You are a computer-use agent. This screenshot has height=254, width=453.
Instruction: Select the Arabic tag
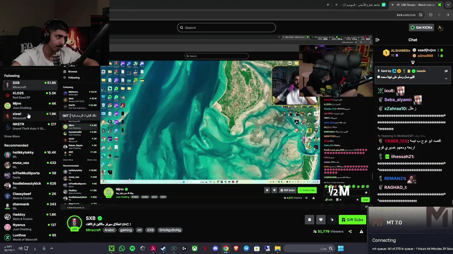pos(109,230)
